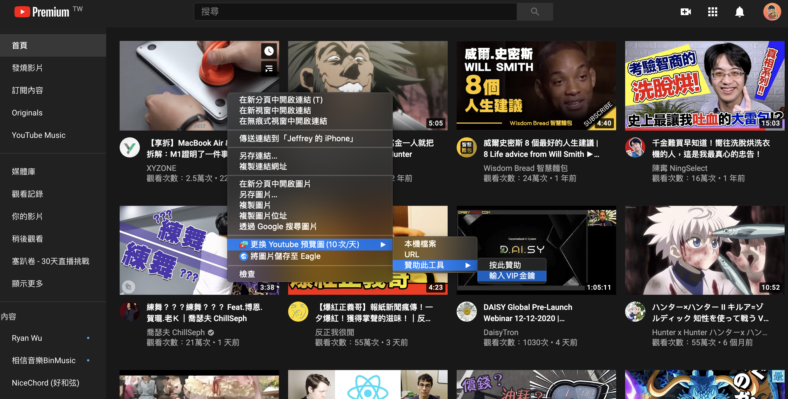Select 透過 Google 搜尋圖片
Viewport: 788px width, 399px height.
click(x=310, y=227)
